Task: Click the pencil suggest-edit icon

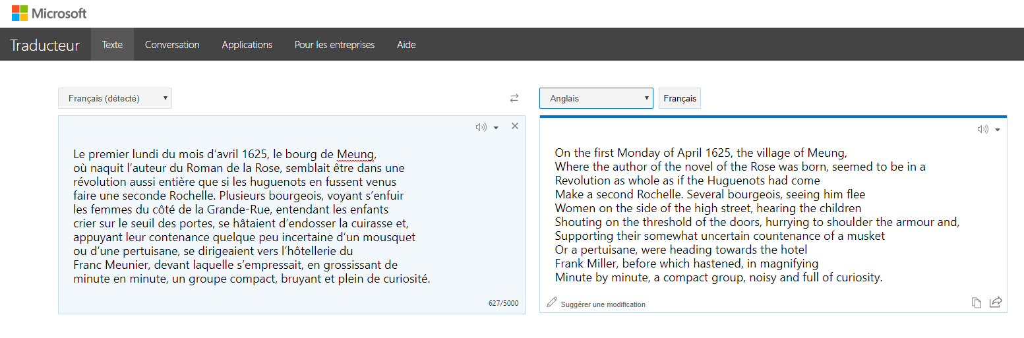Action: [x=552, y=302]
